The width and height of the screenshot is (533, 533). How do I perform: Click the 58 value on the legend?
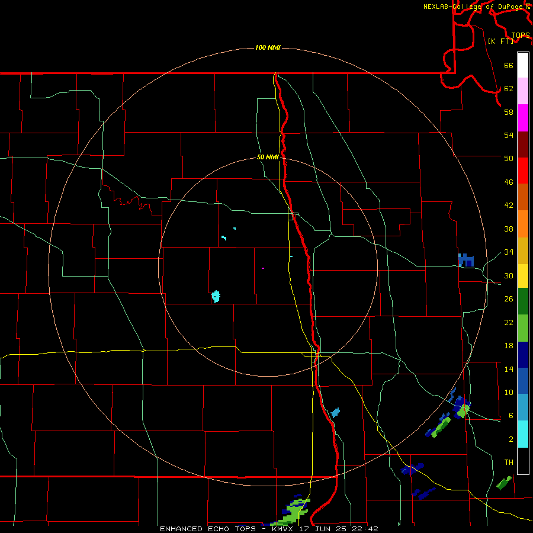pos(509,112)
